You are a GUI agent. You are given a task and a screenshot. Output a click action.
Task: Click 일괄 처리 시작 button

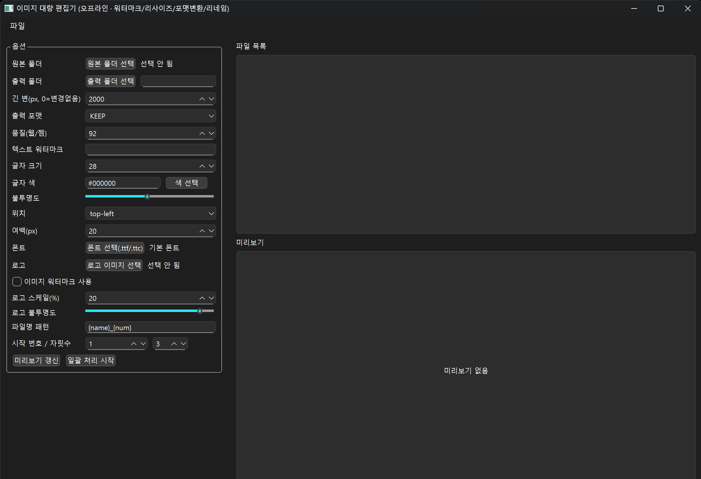(x=91, y=360)
